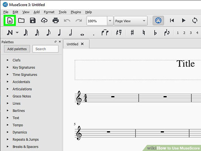Toggle loop playback
The height and width of the screenshot is (151, 201).
click(x=195, y=21)
